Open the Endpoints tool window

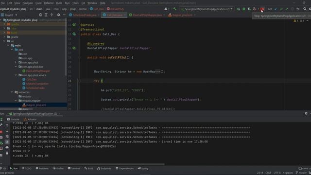[104, 169]
